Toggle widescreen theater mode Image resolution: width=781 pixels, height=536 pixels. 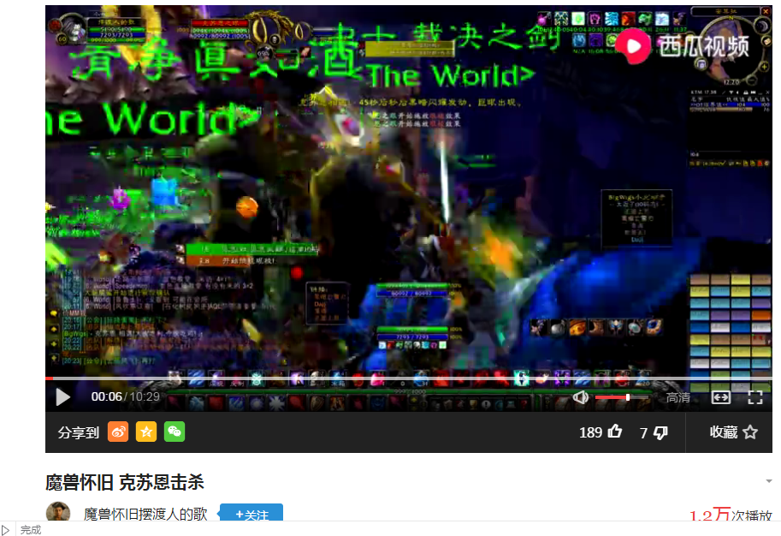[x=721, y=397]
